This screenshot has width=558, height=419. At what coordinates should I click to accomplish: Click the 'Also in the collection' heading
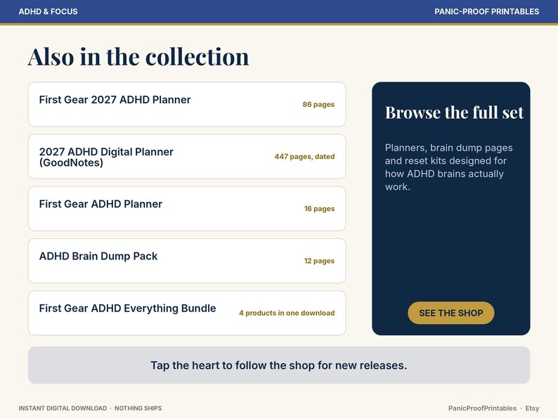(138, 57)
